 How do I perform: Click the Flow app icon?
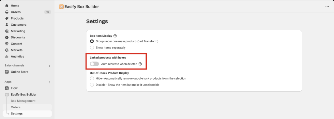coord(7,88)
